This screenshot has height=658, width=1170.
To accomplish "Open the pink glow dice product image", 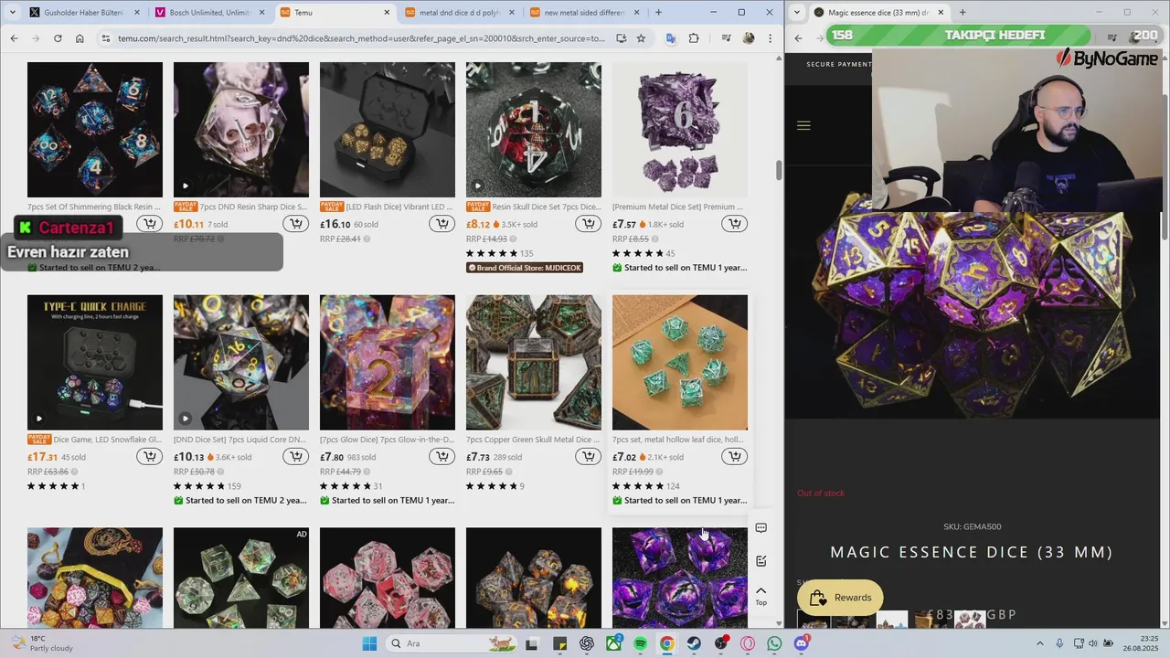I will click(x=388, y=363).
